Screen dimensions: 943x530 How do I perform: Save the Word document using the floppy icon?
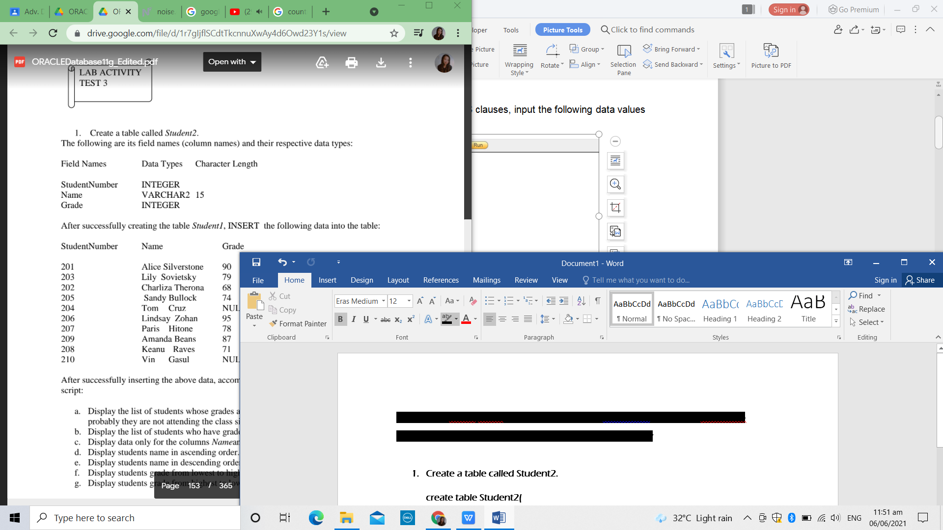256,263
